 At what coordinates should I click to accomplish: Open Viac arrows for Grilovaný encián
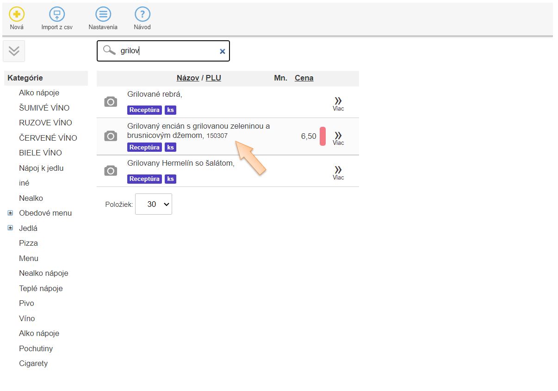[x=338, y=137]
